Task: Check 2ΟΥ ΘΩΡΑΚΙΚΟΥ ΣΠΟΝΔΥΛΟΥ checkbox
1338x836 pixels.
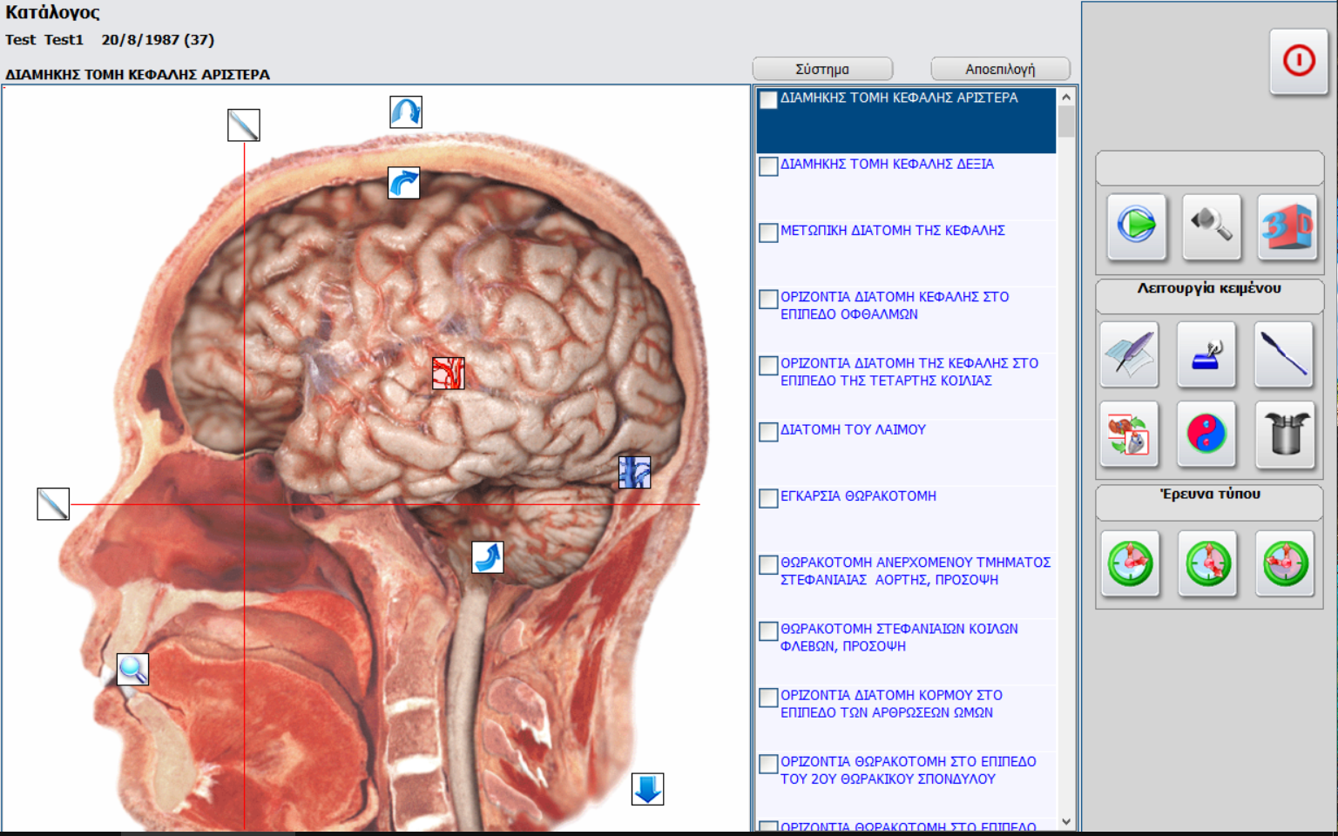Action: tap(768, 764)
